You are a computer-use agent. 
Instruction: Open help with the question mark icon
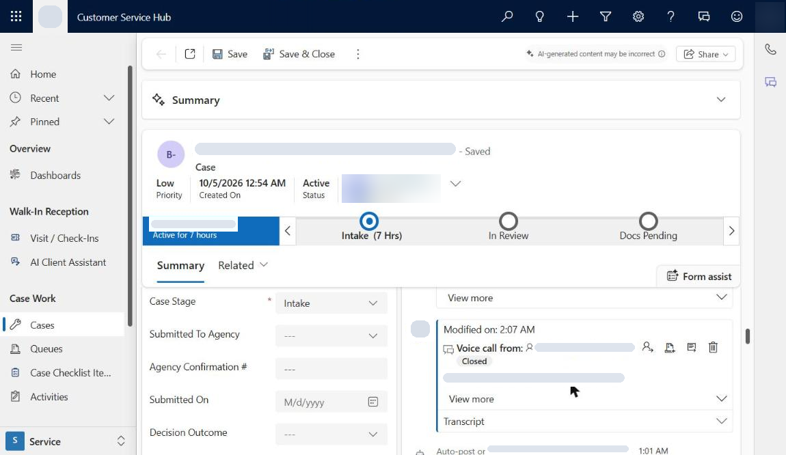point(670,16)
